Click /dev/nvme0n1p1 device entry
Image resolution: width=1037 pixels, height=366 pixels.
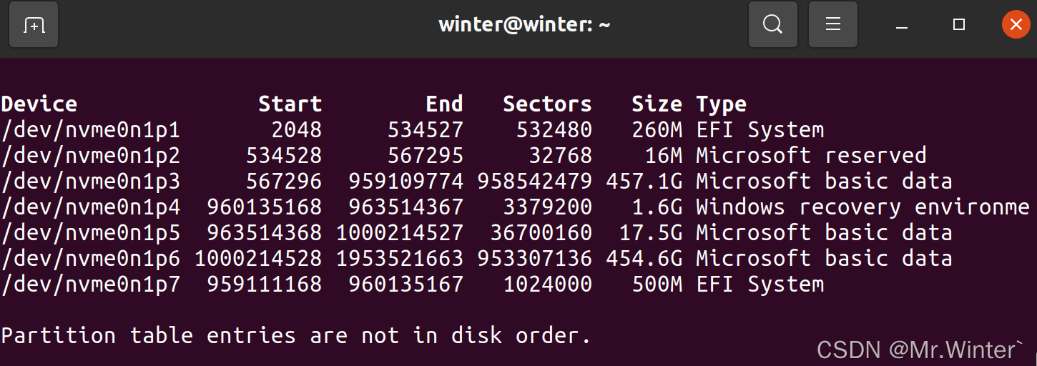[90, 130]
